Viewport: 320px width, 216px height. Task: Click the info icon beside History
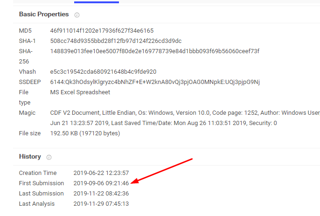49,157
